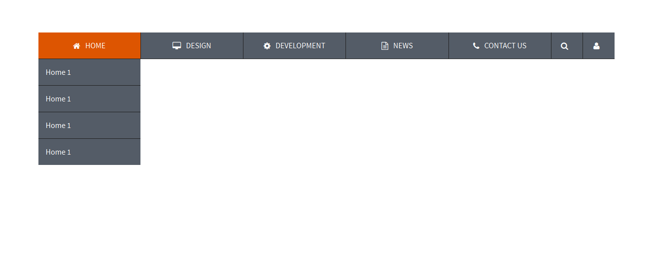Select the navbar tab left of News
This screenshot has height=257, width=653.
point(294,46)
